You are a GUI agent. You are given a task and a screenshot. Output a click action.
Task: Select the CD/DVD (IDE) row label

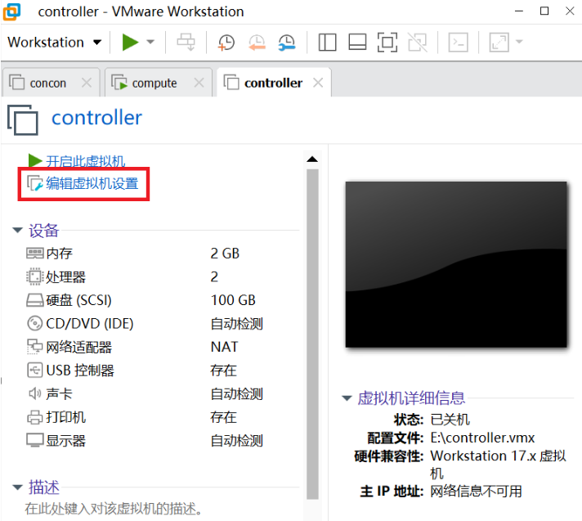click(89, 323)
